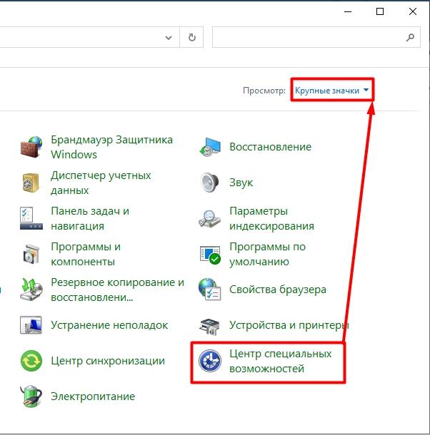Refresh the Control Panel view

(192, 37)
